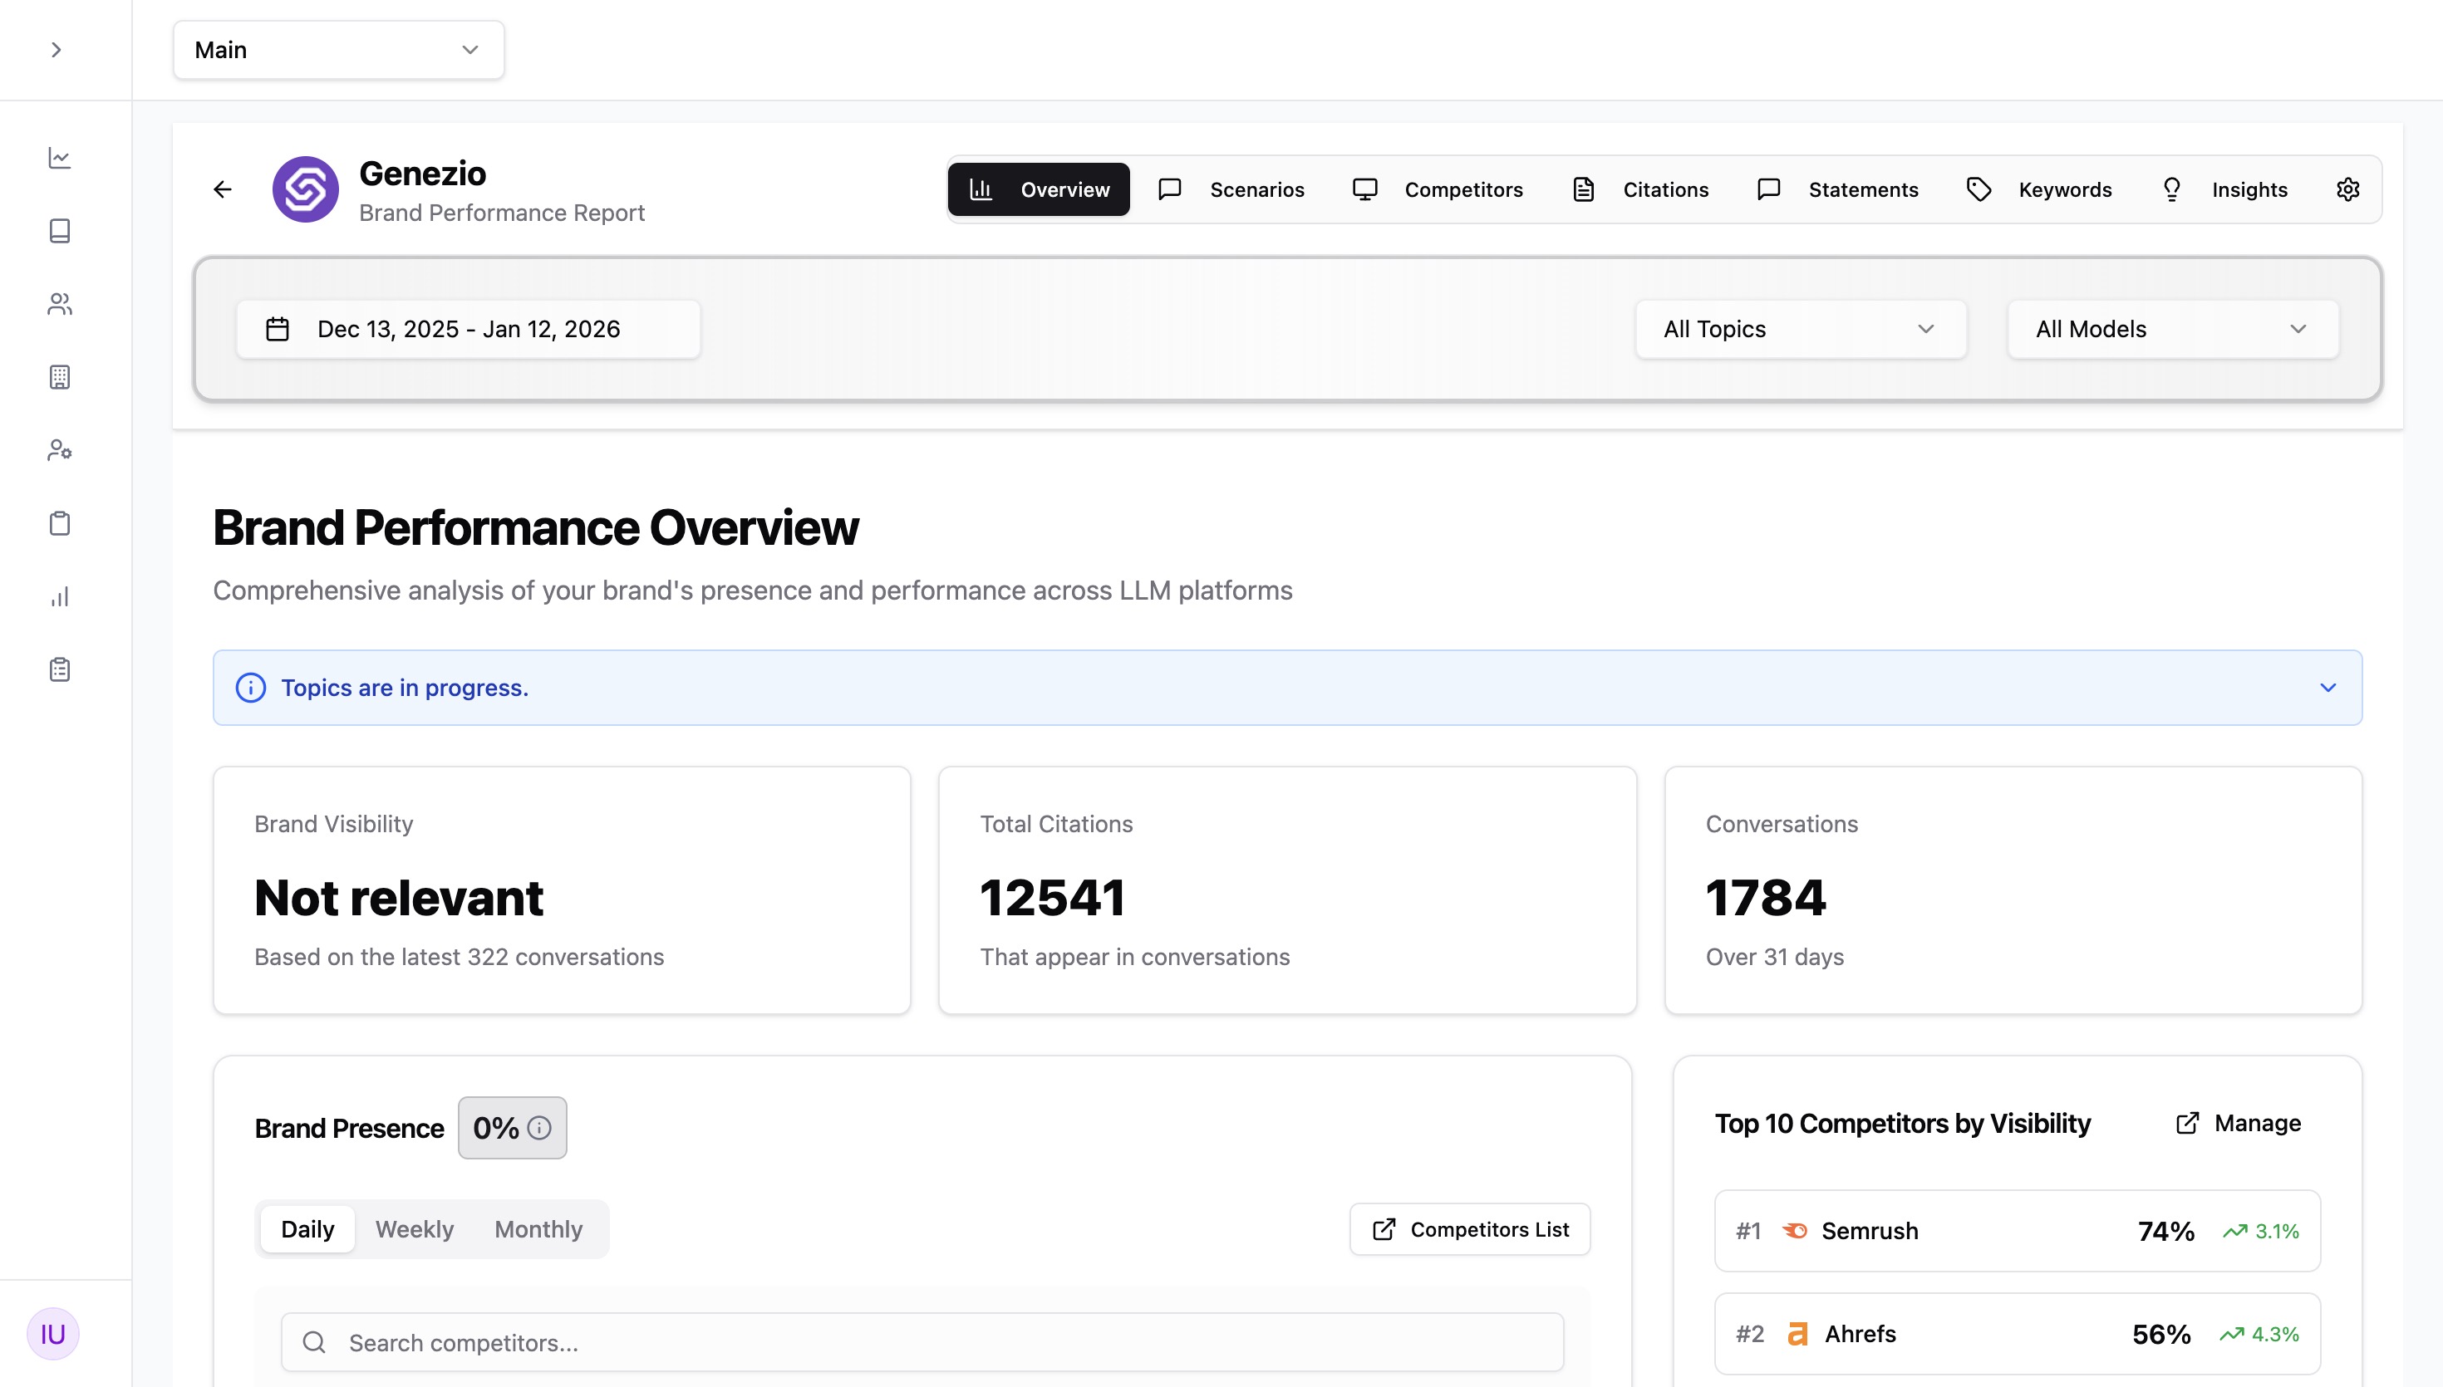
Task: Open the Brand Presence info tooltip icon
Action: coord(540,1128)
